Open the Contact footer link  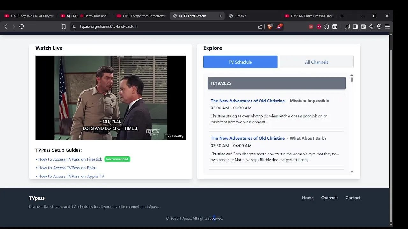[x=353, y=198]
